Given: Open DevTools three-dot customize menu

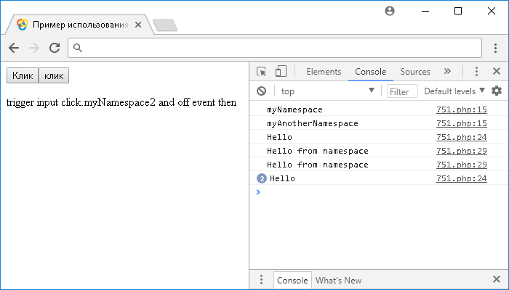Looking at the screenshot, I should click(x=476, y=72).
